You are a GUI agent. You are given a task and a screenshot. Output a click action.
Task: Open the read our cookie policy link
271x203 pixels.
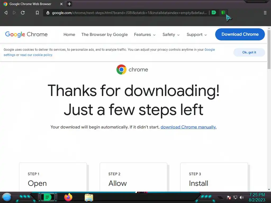click(x=36, y=55)
